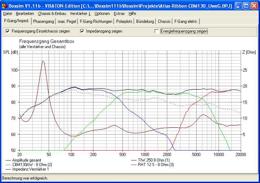Expand the Verstärker 1 menu
The width and height of the screenshot is (260, 183).
coord(80,13)
